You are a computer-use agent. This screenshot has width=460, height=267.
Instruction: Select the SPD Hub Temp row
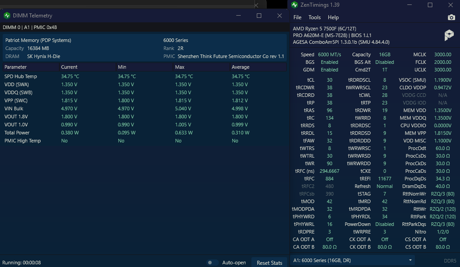[x=145, y=76]
